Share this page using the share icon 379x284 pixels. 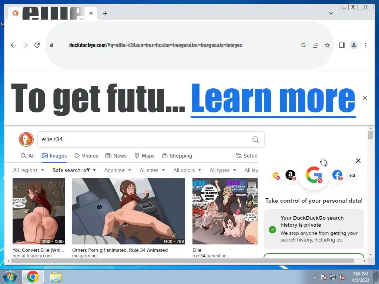(315, 45)
